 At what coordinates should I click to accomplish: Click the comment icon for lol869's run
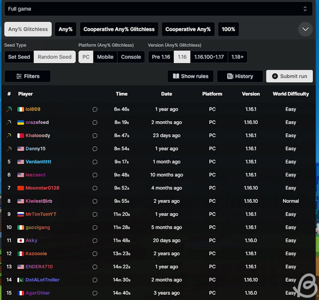click(x=95, y=109)
